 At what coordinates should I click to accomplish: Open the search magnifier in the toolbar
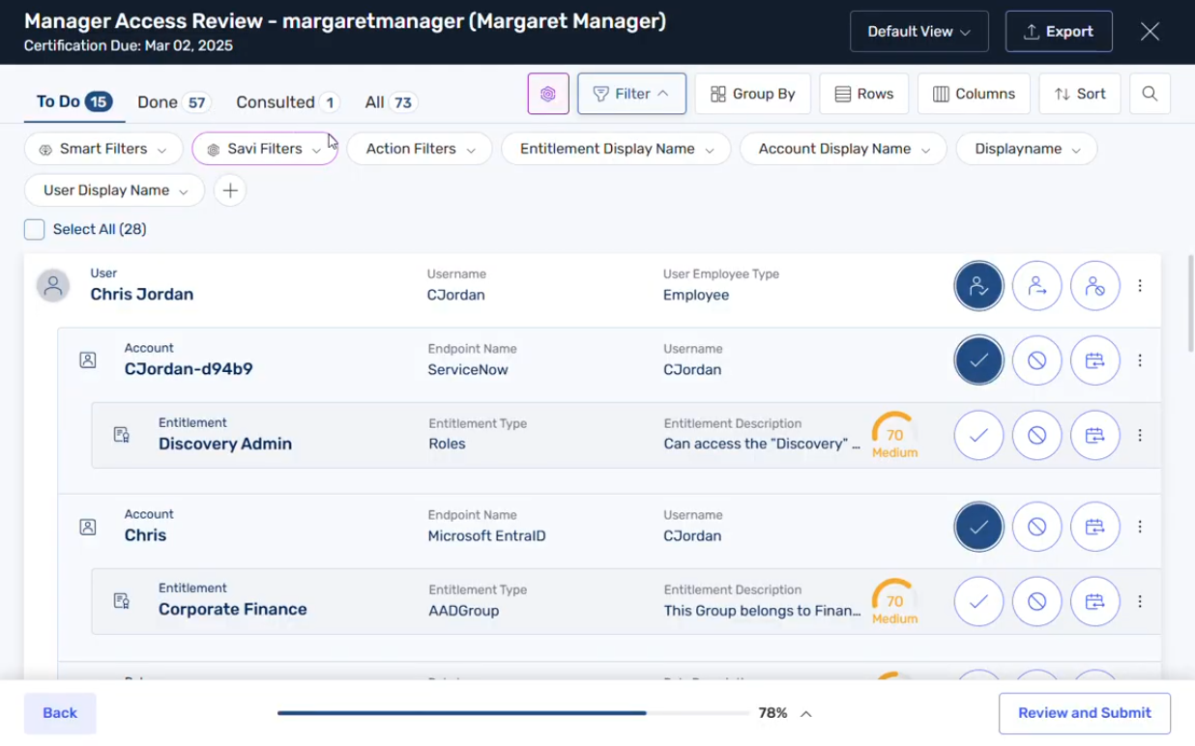pyautogui.click(x=1150, y=94)
